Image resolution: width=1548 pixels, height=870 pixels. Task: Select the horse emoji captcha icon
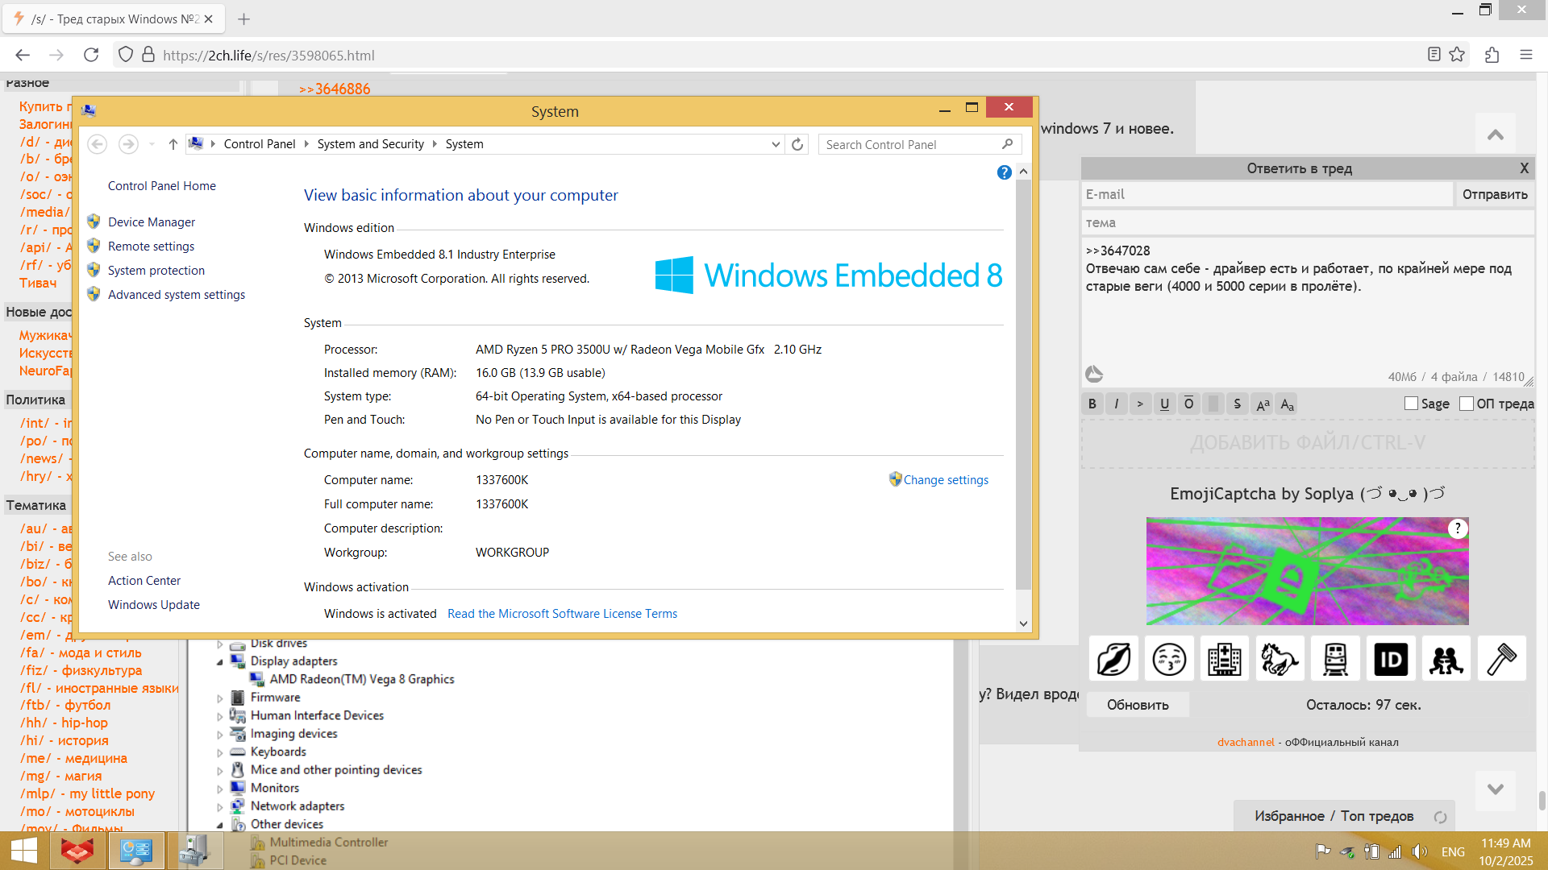pyautogui.click(x=1280, y=660)
